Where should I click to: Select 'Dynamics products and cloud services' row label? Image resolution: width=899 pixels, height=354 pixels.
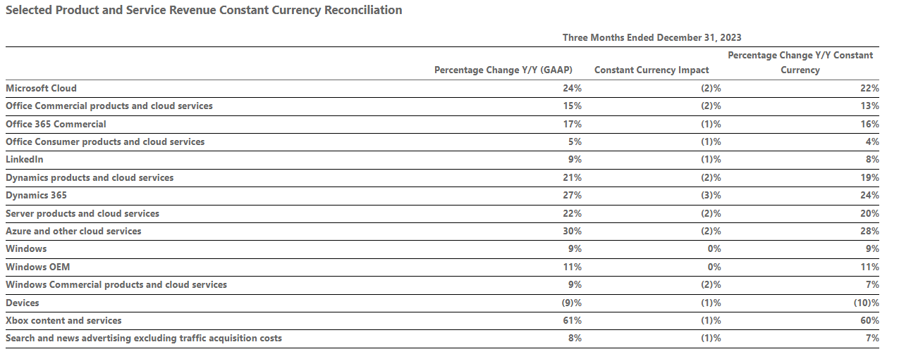pos(90,178)
